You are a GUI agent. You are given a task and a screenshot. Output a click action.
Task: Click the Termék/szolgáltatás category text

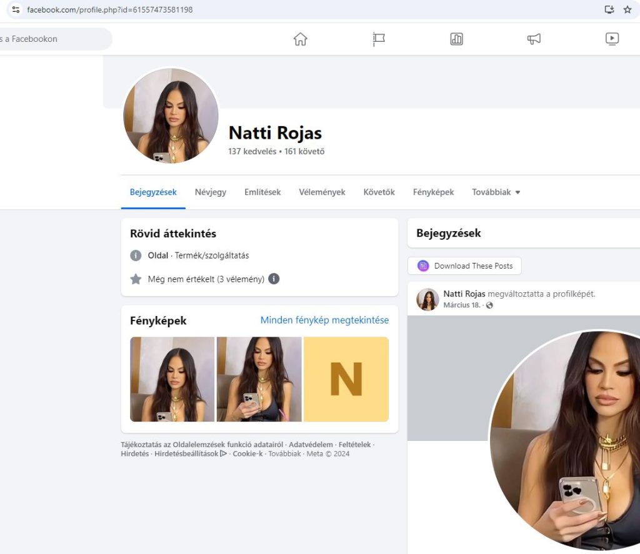pyautogui.click(x=212, y=255)
